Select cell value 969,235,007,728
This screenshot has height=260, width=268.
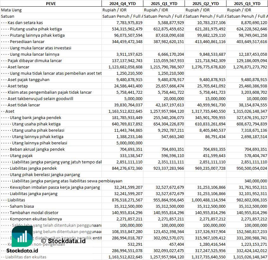coord(210,168)
